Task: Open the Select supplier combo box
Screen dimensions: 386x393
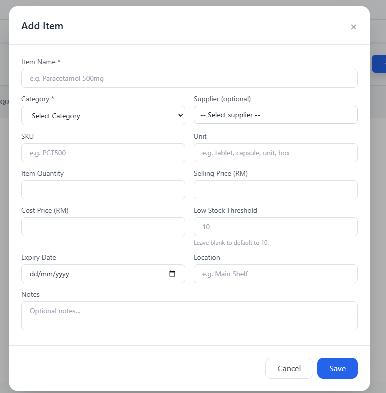Action: tap(275, 115)
